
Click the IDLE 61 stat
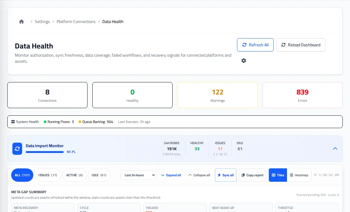point(240,146)
